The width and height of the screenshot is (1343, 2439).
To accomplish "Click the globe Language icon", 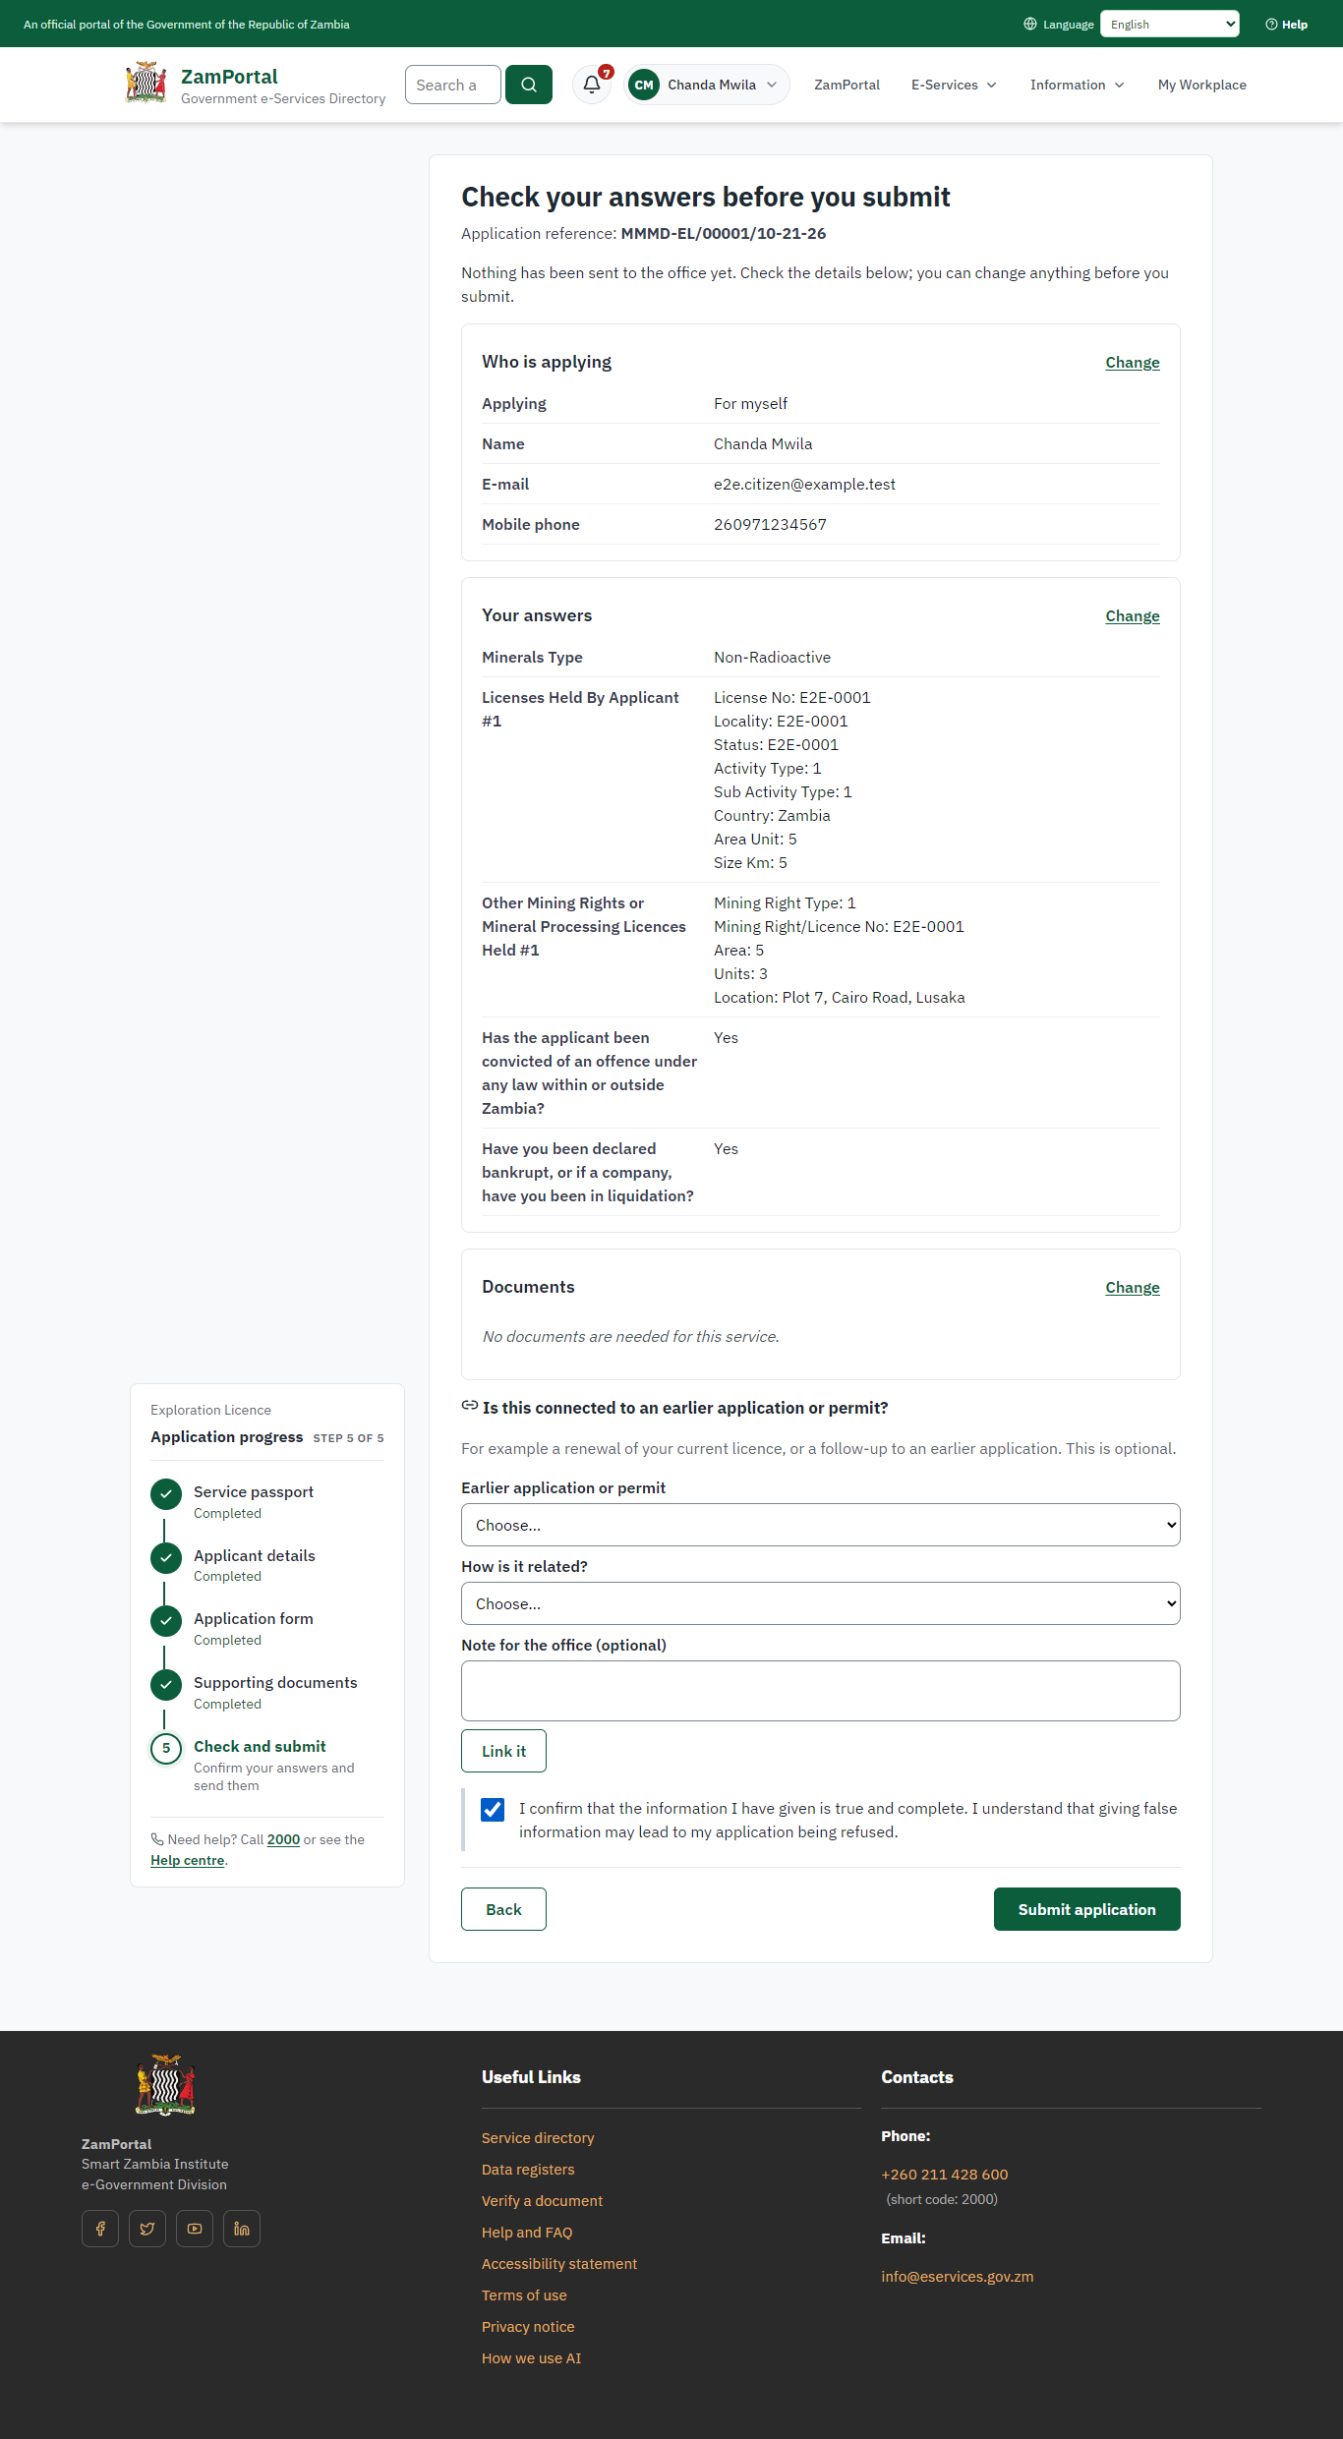I will click(1030, 25).
